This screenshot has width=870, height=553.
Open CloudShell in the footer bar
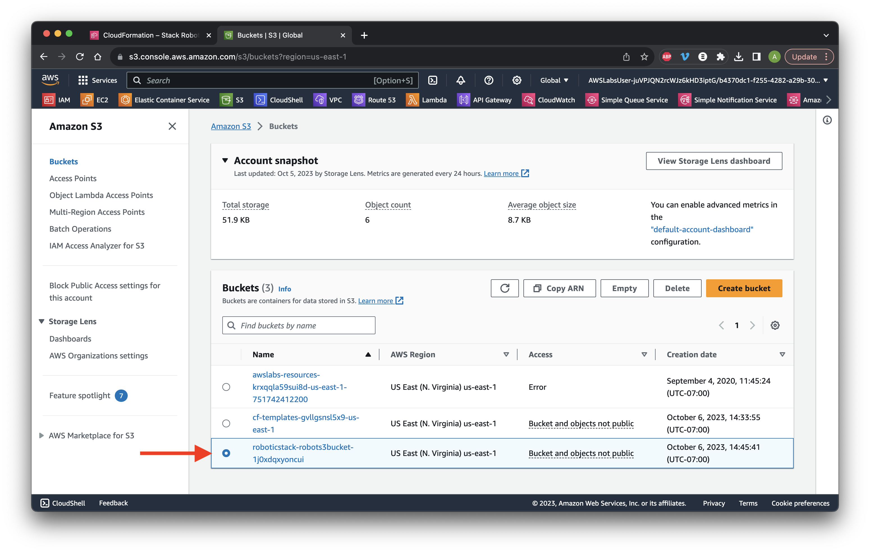63,503
